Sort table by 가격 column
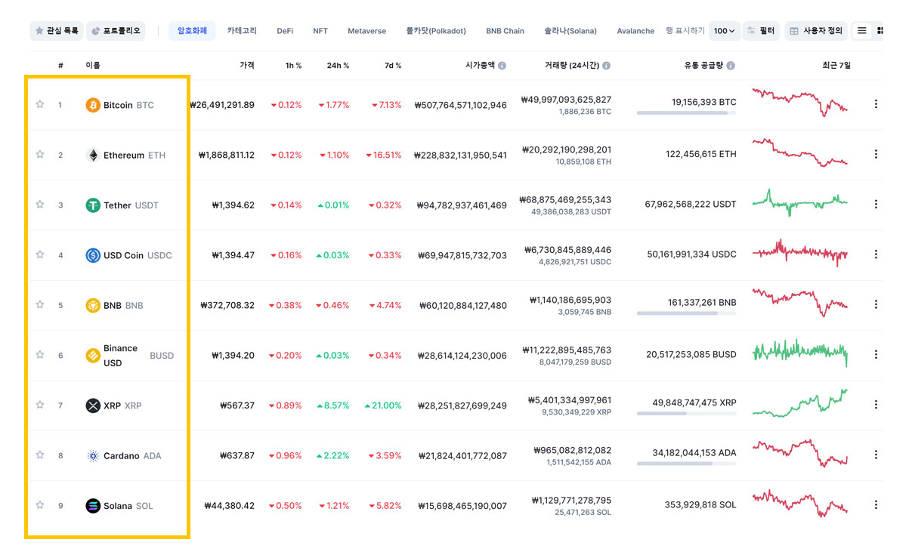This screenshot has height=558, width=909. [247, 66]
